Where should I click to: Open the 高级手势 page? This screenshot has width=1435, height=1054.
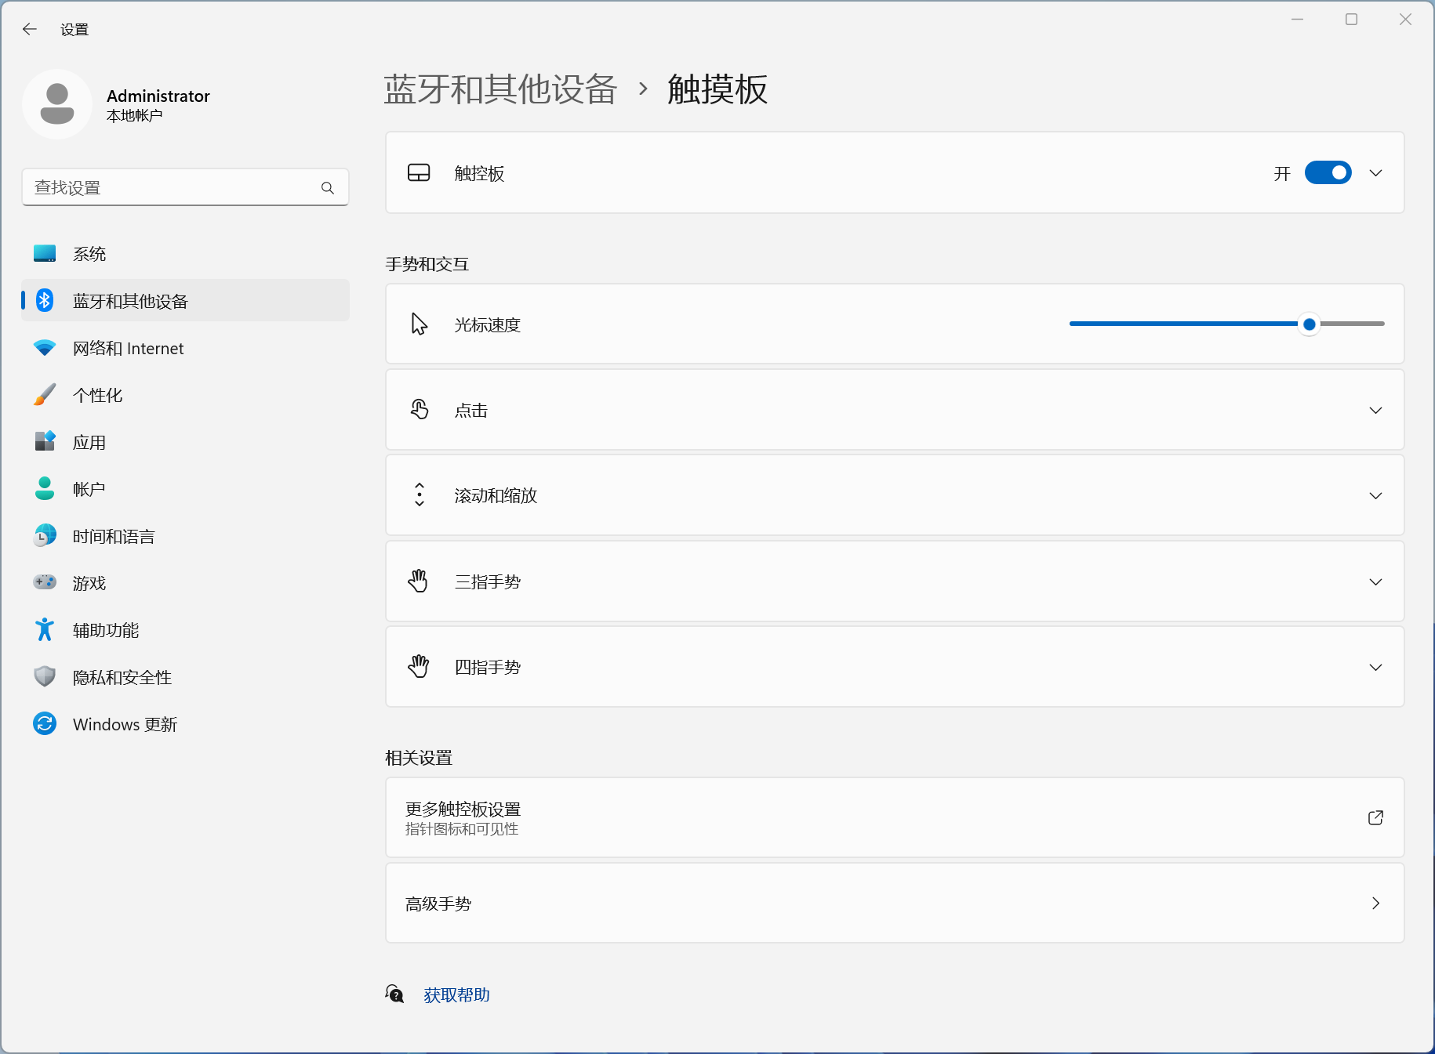tap(894, 904)
